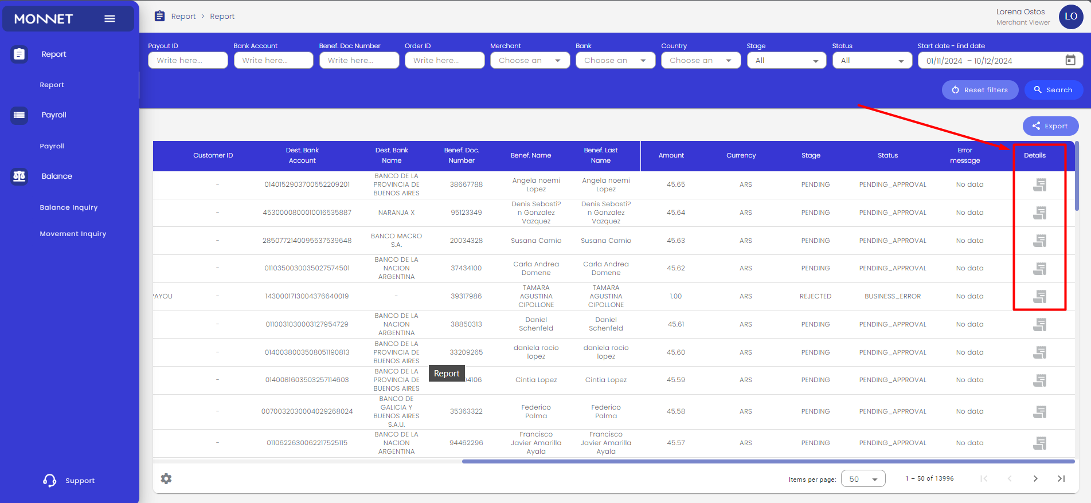
Task: Focus the Order ID input field
Action: 444,60
